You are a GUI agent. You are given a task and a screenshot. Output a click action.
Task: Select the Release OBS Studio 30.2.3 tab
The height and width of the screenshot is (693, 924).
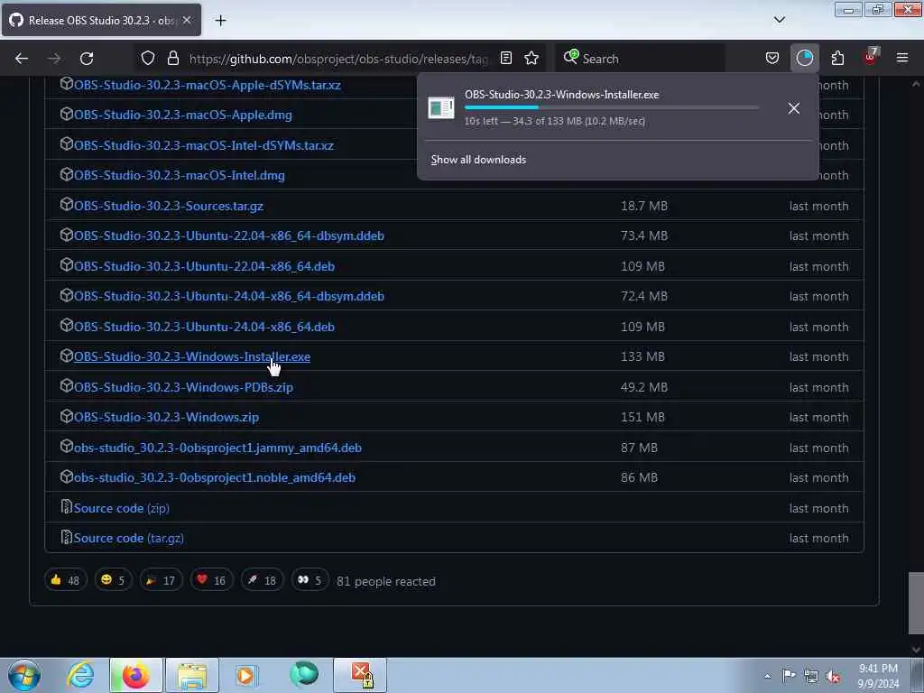(x=101, y=20)
